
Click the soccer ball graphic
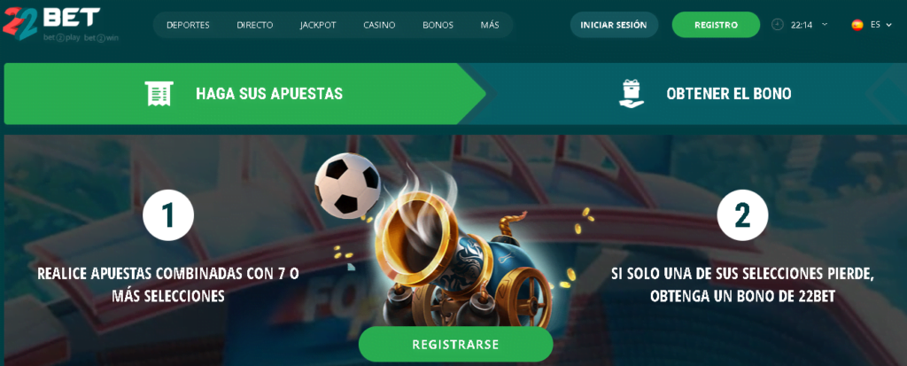(x=347, y=185)
